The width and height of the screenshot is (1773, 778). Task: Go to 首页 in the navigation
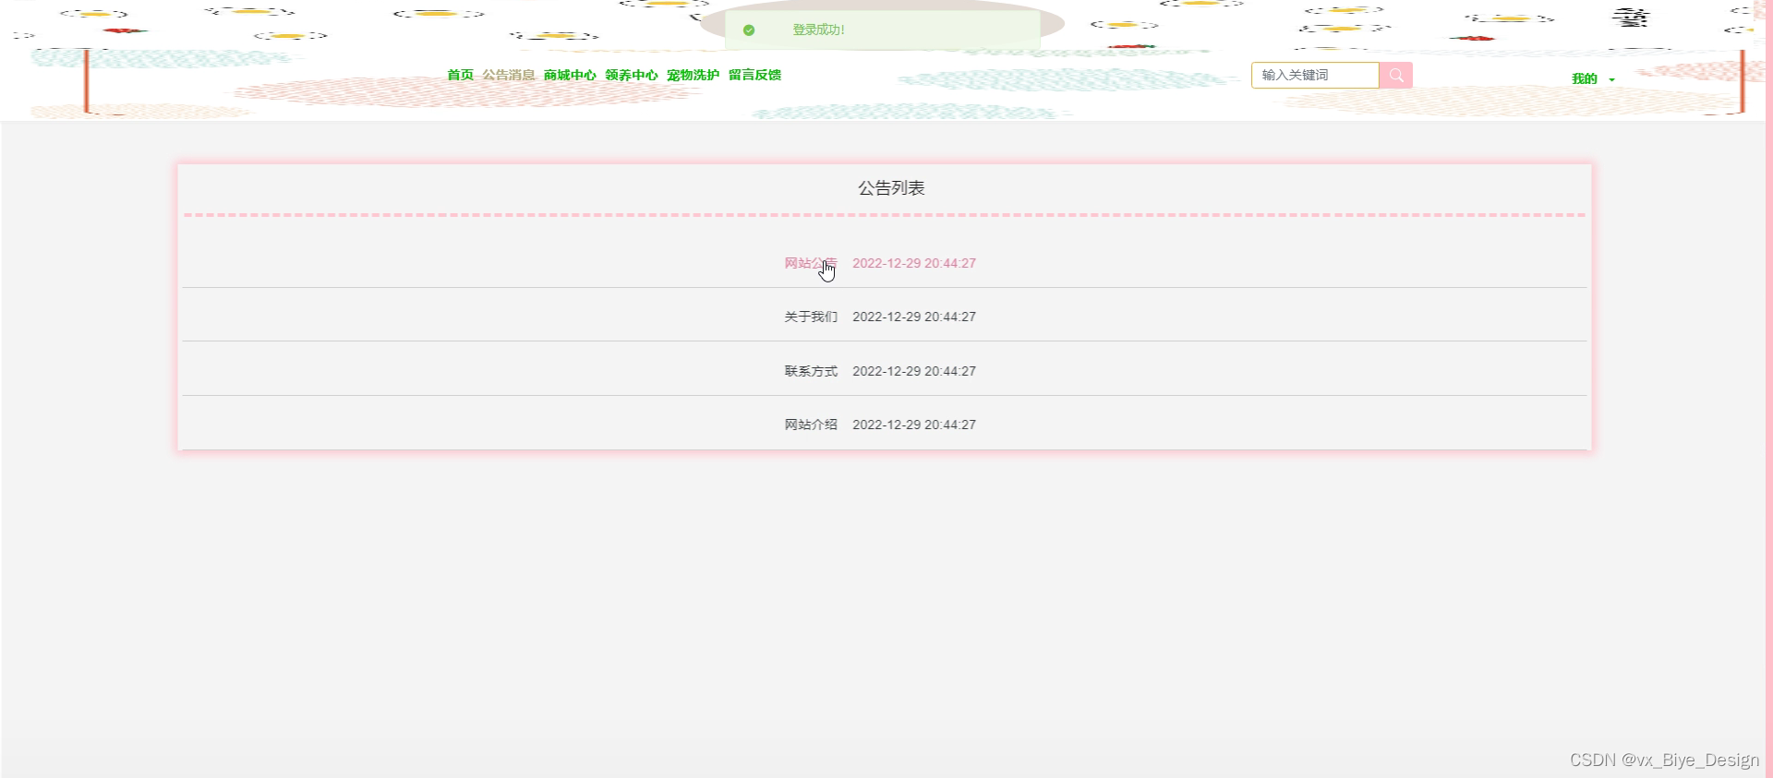(x=460, y=76)
